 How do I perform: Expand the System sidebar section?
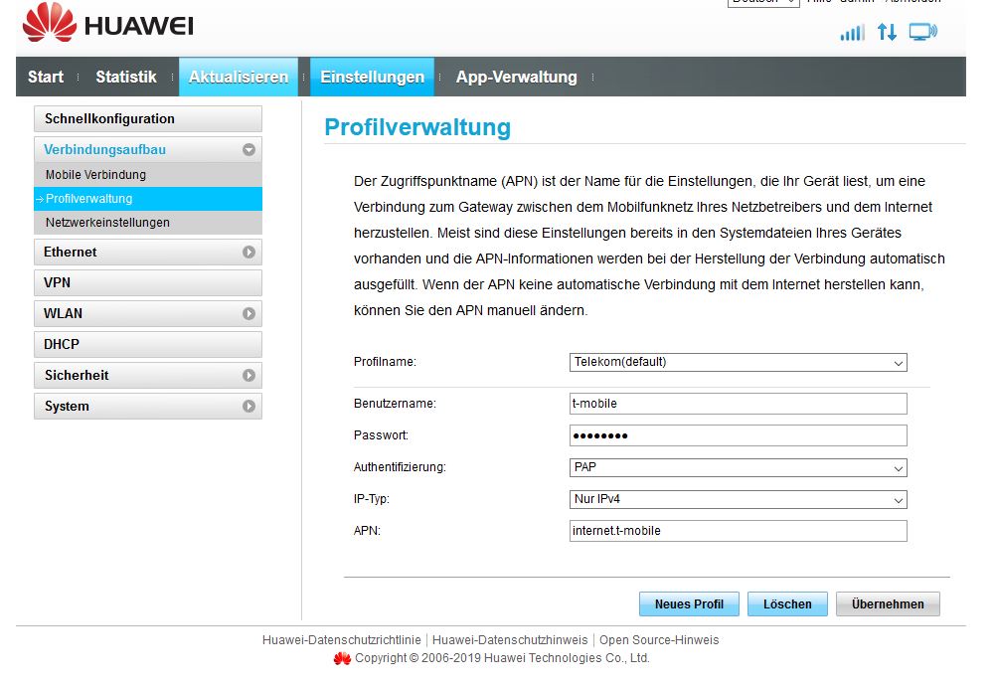pyautogui.click(x=249, y=407)
